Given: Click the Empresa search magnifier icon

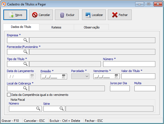Looking at the screenshot, I should coord(26,40).
